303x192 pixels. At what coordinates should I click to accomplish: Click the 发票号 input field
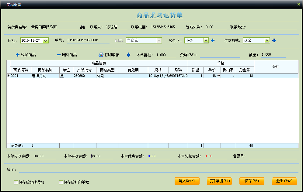click(273, 156)
